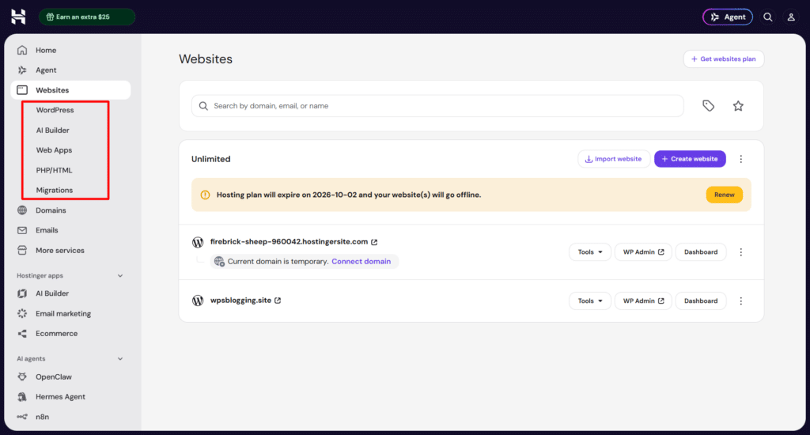Open WP Admin for wpsblogging.site
This screenshot has width=810, height=435.
pyautogui.click(x=643, y=301)
